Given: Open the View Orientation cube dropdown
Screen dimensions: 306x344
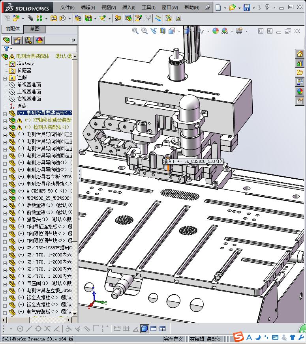Looking at the screenshot, I should tap(179, 32).
